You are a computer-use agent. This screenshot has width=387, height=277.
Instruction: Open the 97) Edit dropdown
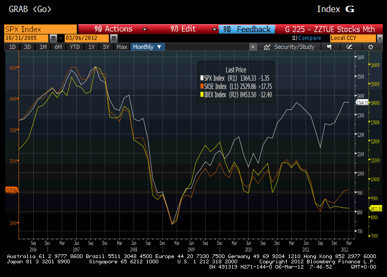pos(182,29)
